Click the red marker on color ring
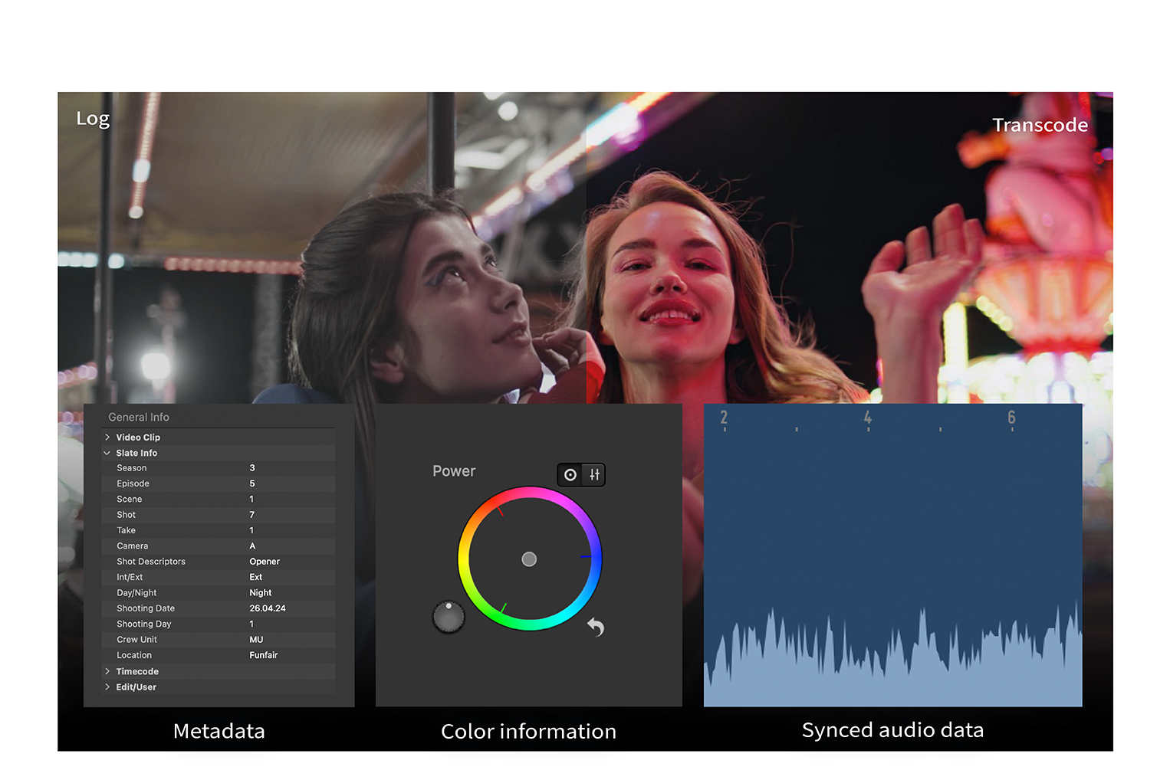The height and width of the screenshot is (780, 1170). click(501, 510)
